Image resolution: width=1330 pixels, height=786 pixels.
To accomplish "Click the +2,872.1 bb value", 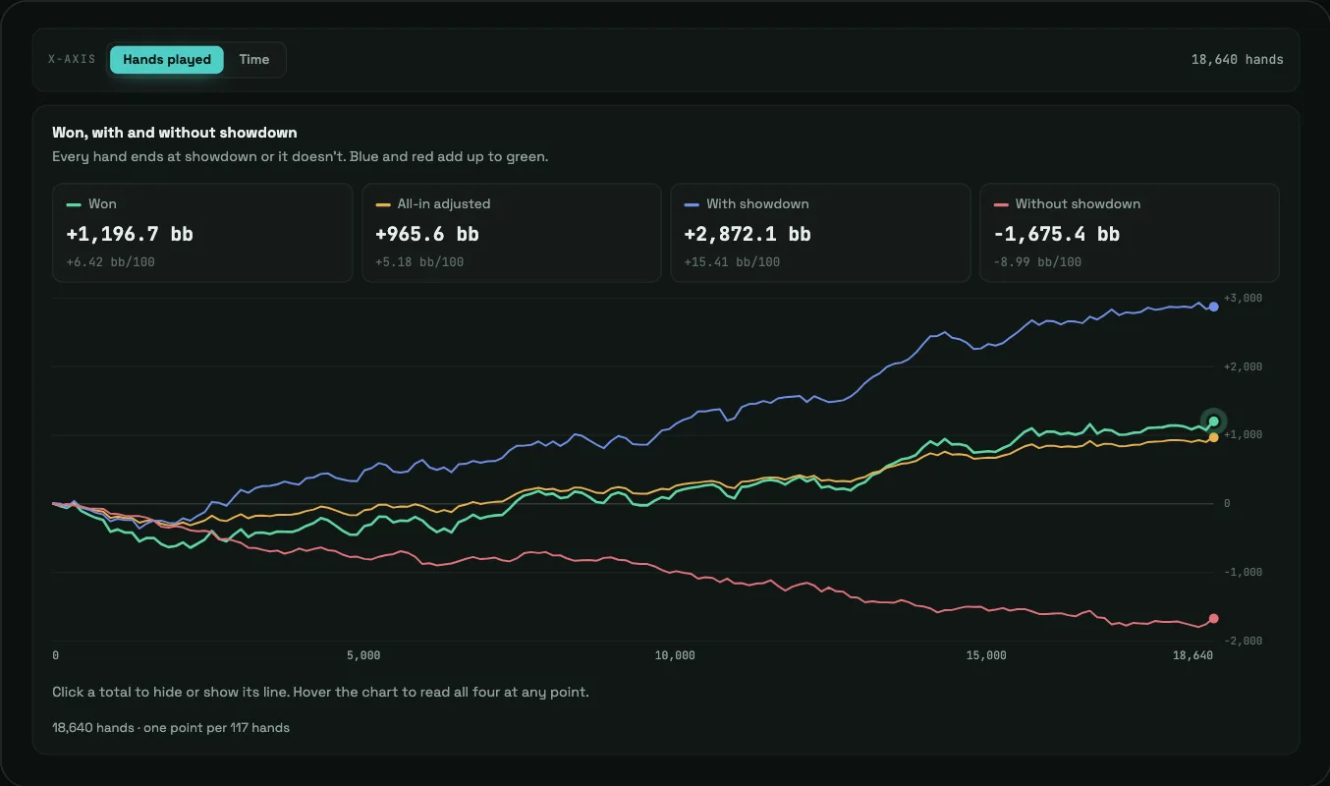I will click(x=748, y=234).
